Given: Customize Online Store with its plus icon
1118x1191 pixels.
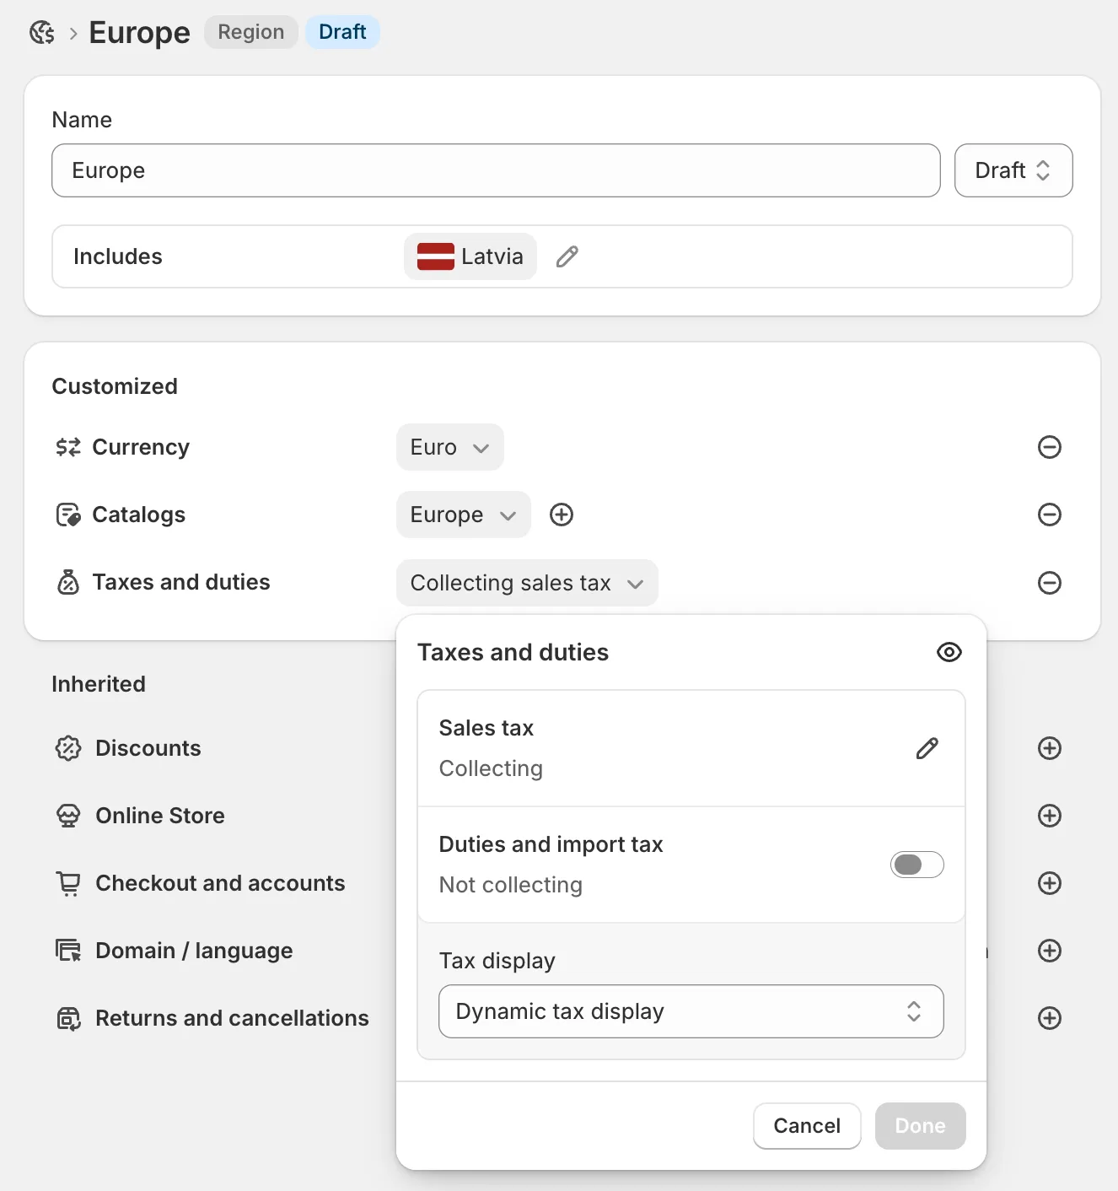Looking at the screenshot, I should click(x=1050, y=816).
